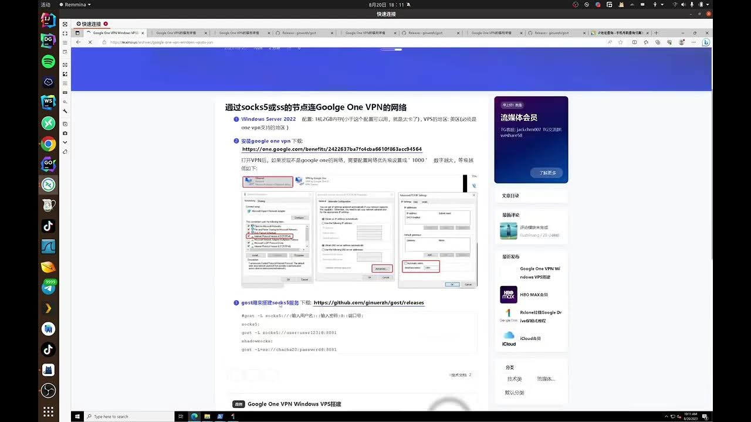Enlarge the network settings screenshot image

pyautogui.click(x=359, y=231)
